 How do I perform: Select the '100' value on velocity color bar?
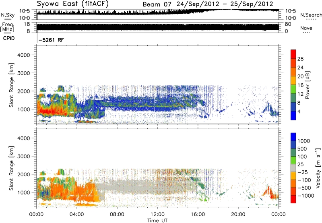point(302,157)
